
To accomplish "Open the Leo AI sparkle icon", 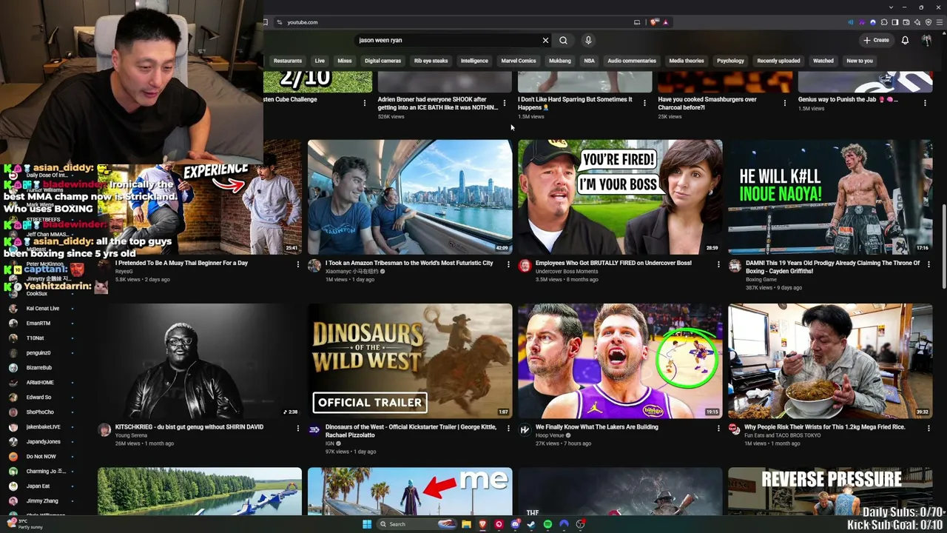I will (917, 22).
